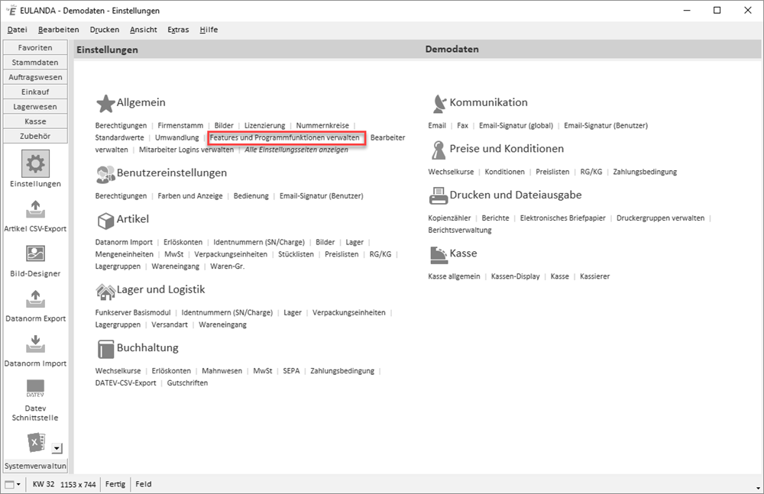Expand the sidebar icon list dropdown arrow
The width and height of the screenshot is (764, 494).
57,448
